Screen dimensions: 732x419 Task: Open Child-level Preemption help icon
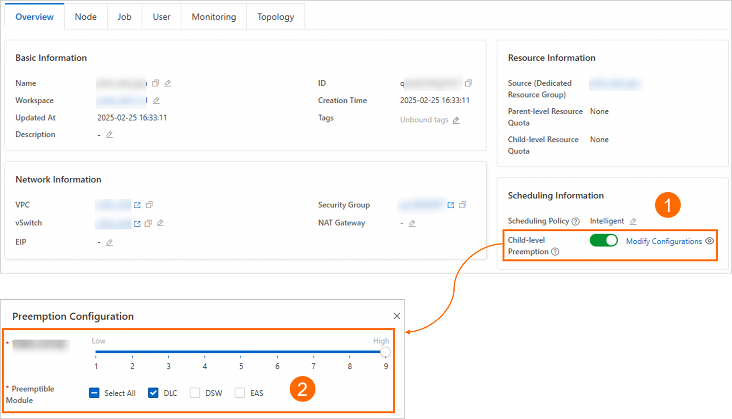555,252
